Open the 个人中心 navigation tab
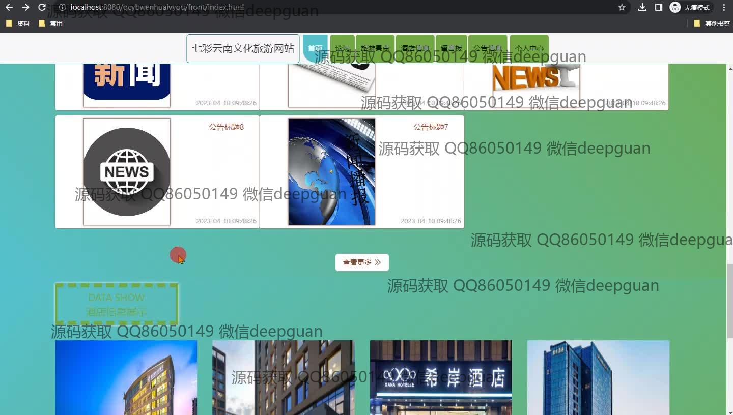Screen dimensions: 733x415 529,48
